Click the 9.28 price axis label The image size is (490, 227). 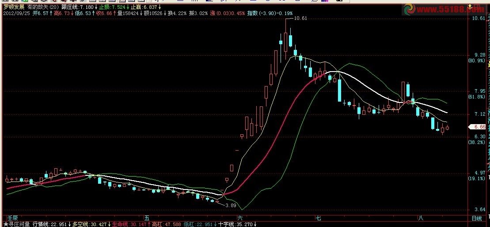[480, 55]
